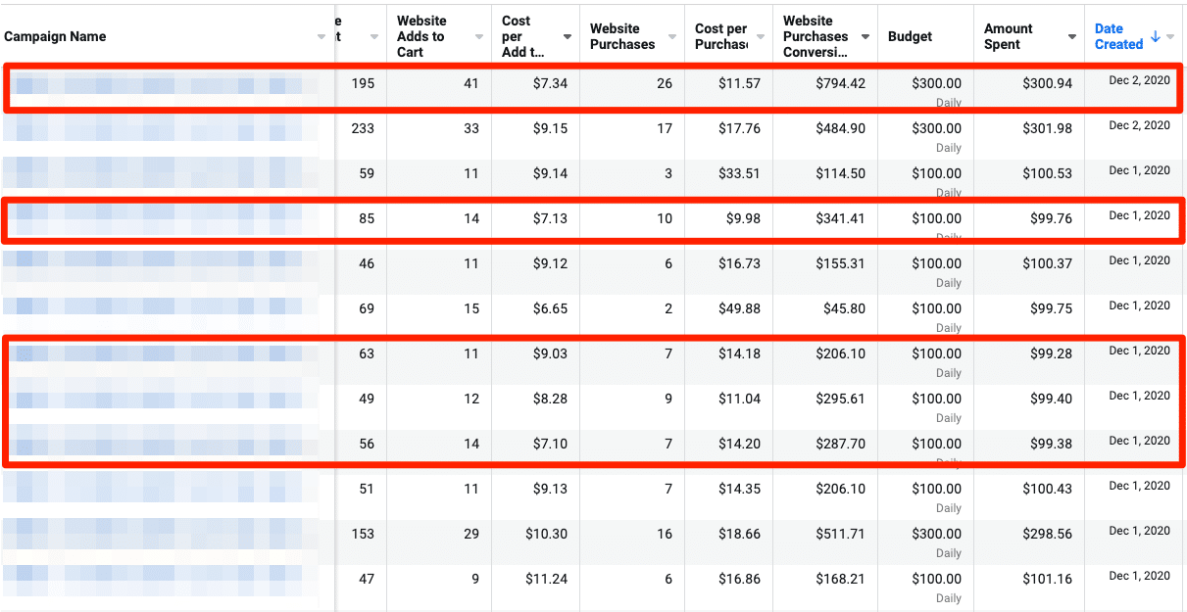Click the Campaign Name header label
The image size is (1187, 612).
(x=55, y=36)
